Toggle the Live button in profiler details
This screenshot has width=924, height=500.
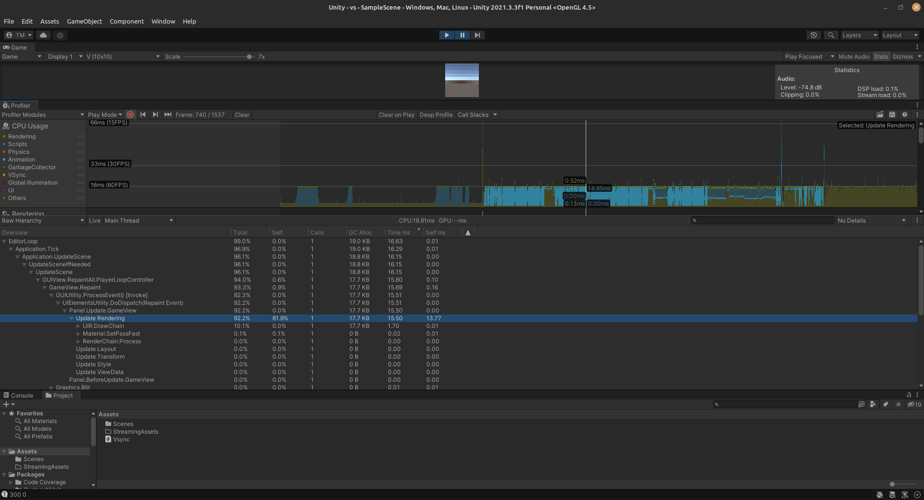click(95, 221)
